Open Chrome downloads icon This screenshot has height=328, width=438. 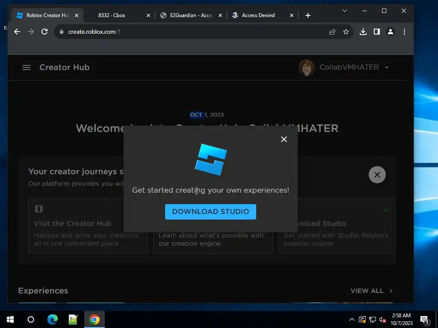click(x=363, y=32)
